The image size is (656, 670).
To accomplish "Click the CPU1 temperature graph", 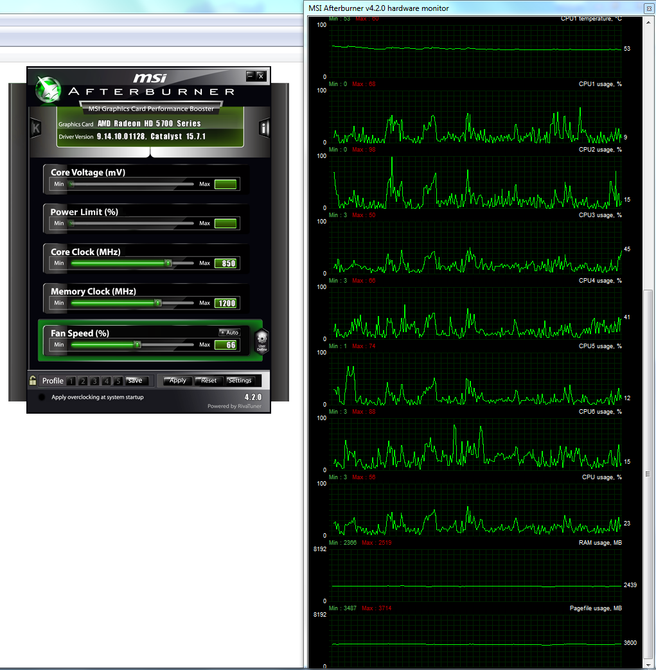I will pyautogui.click(x=475, y=51).
